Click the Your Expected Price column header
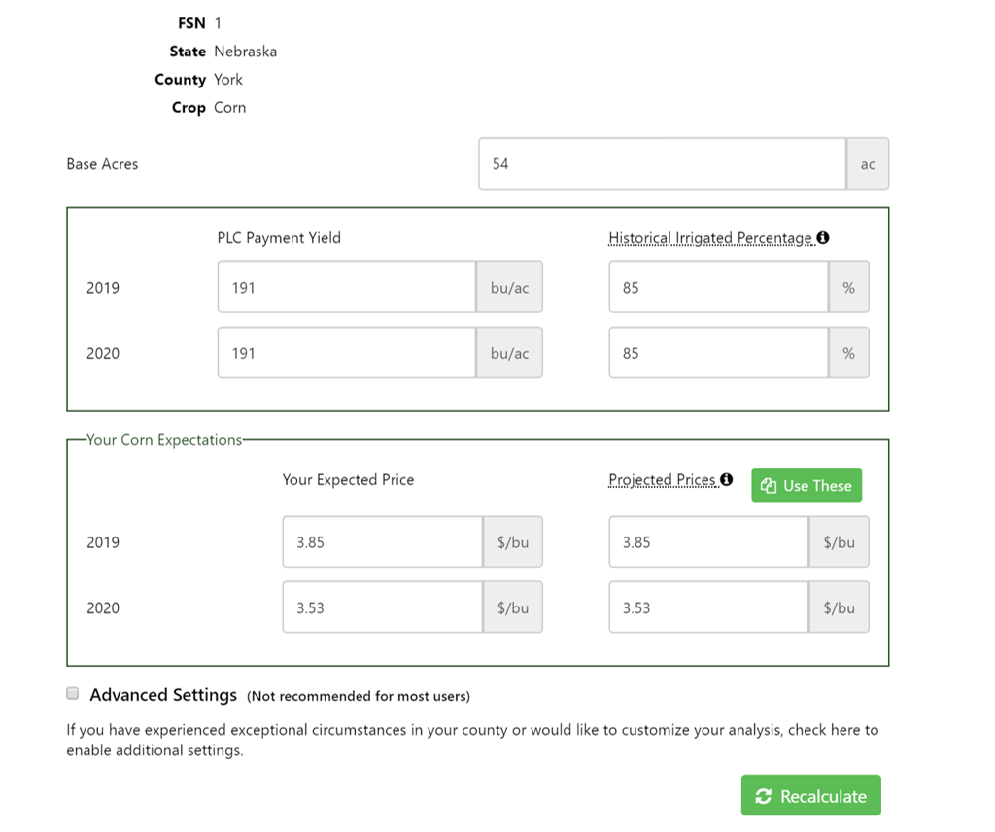Screen dimensions: 995x832 coord(349,480)
